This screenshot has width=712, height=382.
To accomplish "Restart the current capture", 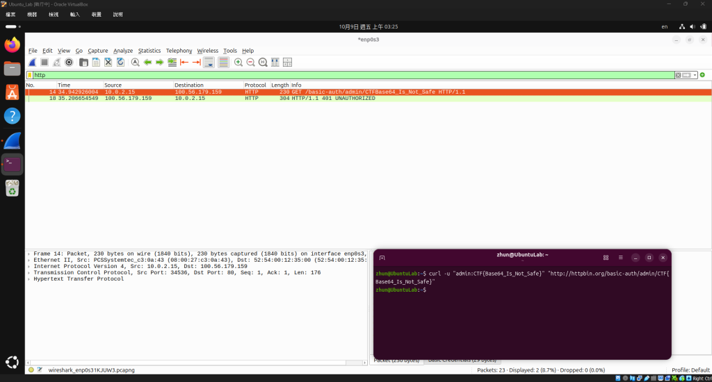I will 57,63.
